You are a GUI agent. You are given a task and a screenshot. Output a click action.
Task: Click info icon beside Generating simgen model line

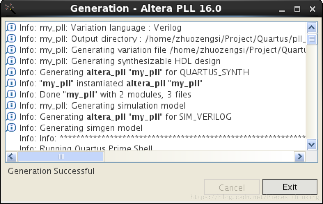click(x=11, y=127)
